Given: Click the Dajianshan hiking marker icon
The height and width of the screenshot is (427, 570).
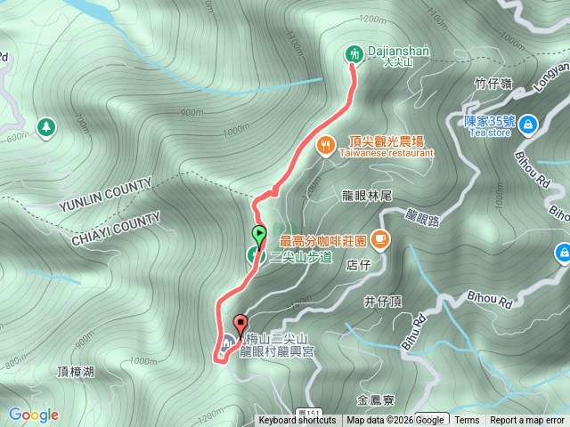Looking at the screenshot, I should click(354, 54).
